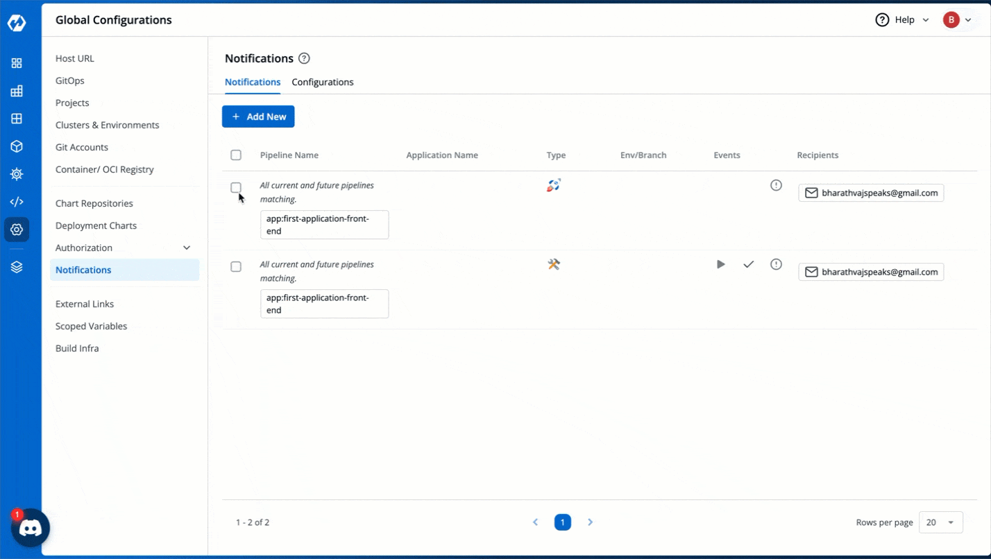Open Chart Repositories settings

coord(94,203)
